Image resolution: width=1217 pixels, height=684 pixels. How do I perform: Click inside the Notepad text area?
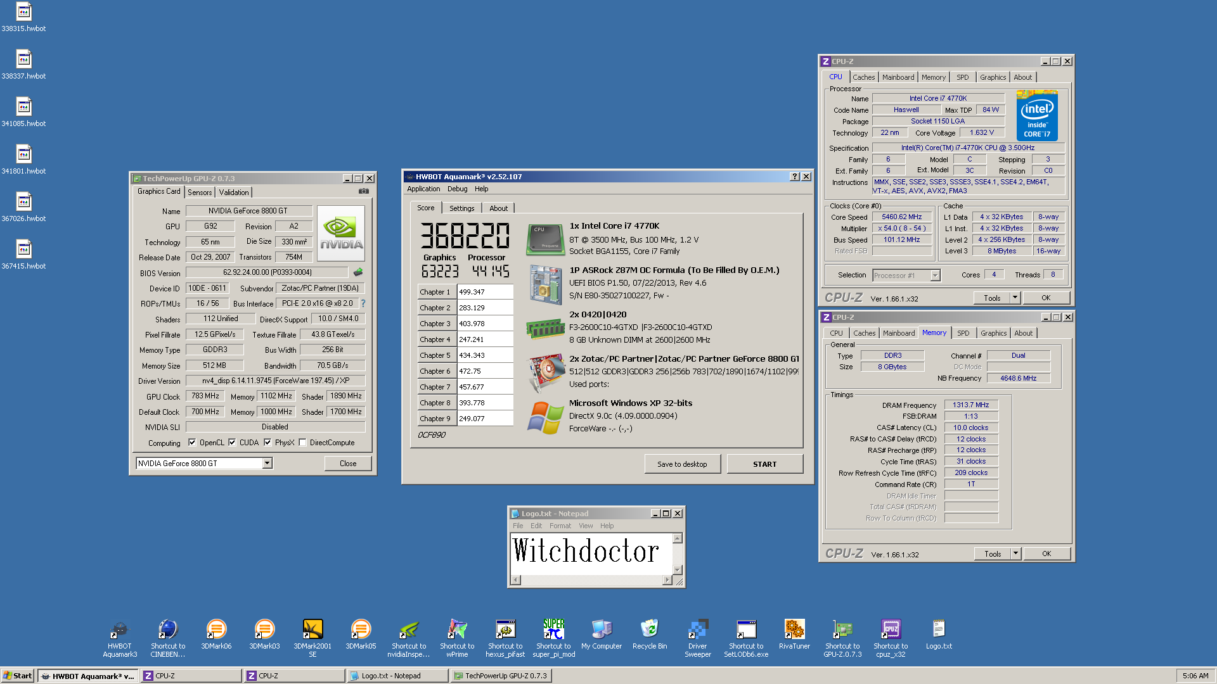pos(591,554)
